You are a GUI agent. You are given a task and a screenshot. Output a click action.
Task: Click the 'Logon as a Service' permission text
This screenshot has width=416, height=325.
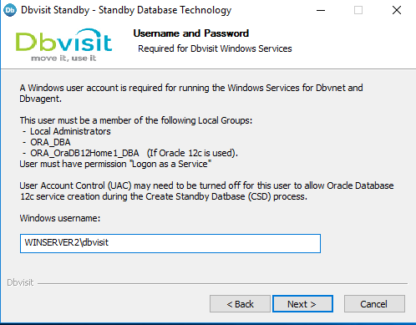pos(170,164)
